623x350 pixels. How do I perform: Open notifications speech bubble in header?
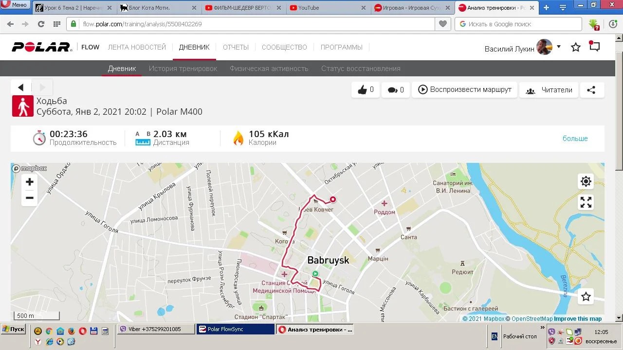pyautogui.click(x=594, y=47)
